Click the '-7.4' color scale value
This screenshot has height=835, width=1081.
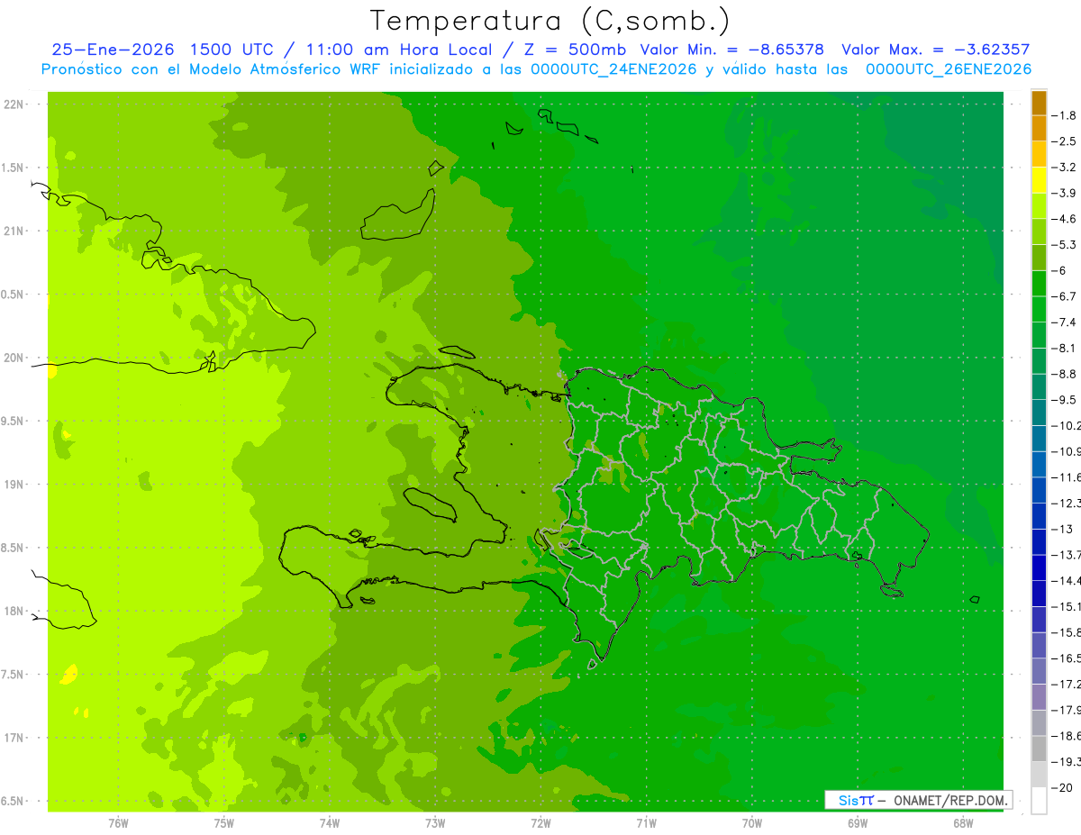point(1064,322)
